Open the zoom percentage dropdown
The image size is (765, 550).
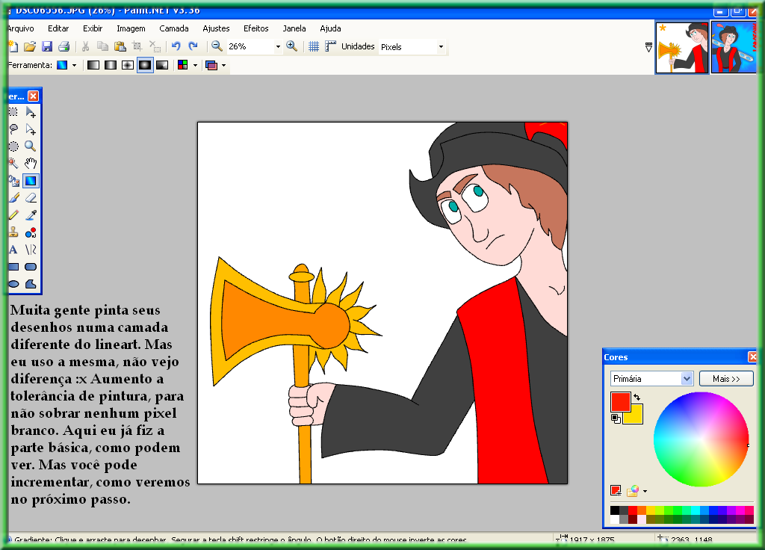(278, 46)
